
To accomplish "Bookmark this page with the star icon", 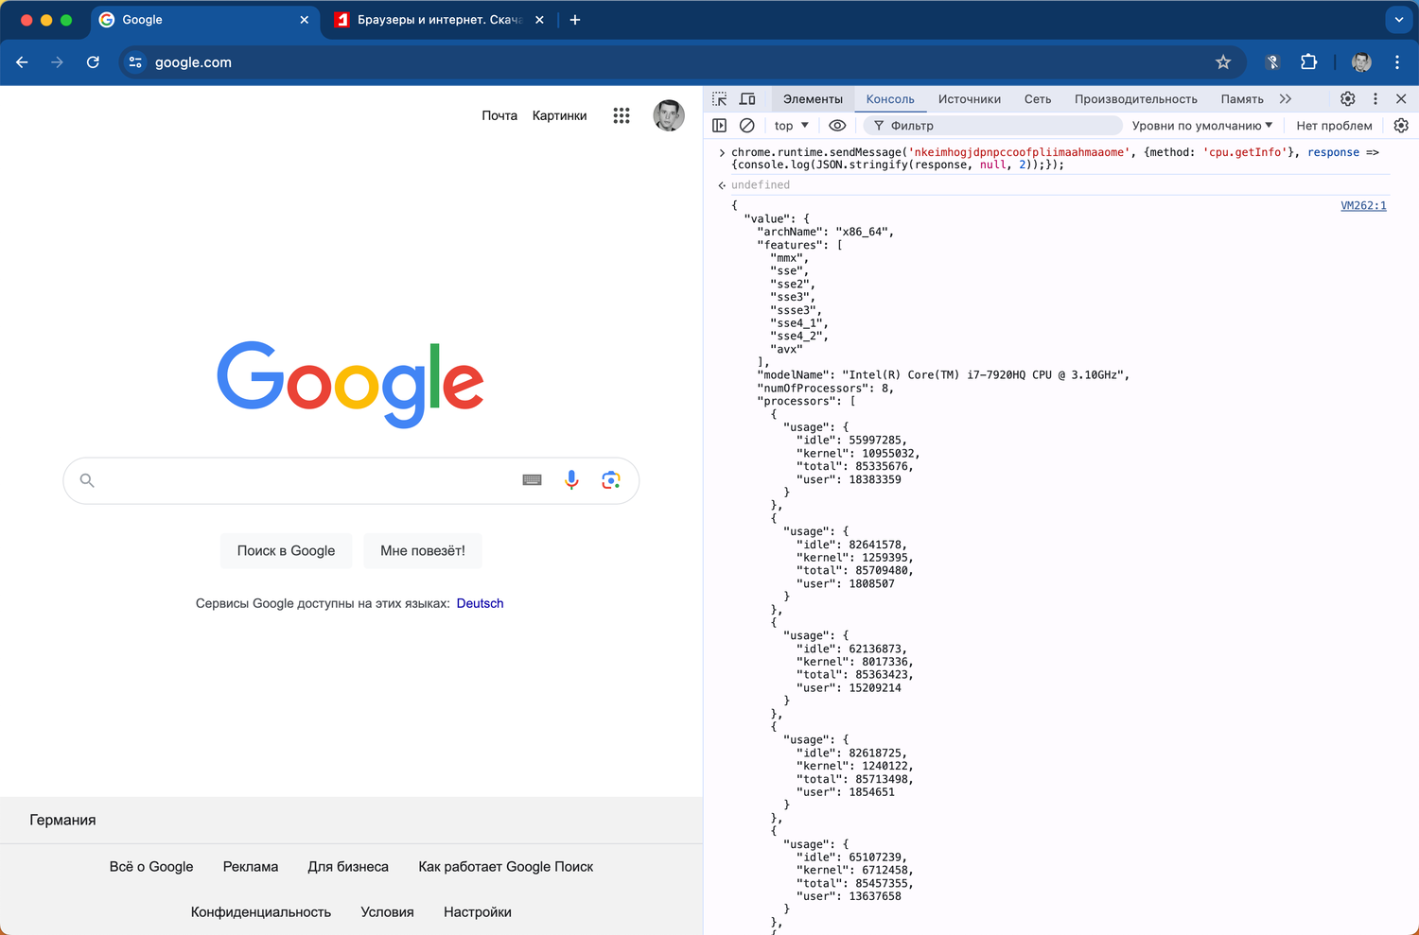I will [1223, 62].
